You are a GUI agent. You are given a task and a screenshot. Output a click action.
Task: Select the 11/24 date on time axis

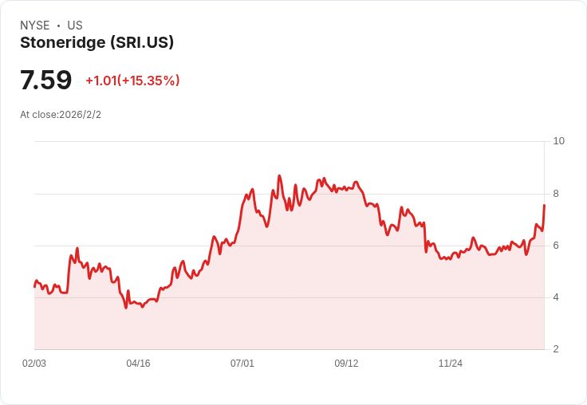tap(451, 364)
